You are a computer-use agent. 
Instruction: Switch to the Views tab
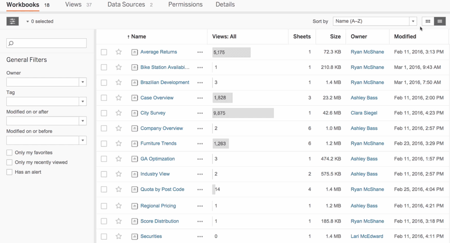click(73, 4)
